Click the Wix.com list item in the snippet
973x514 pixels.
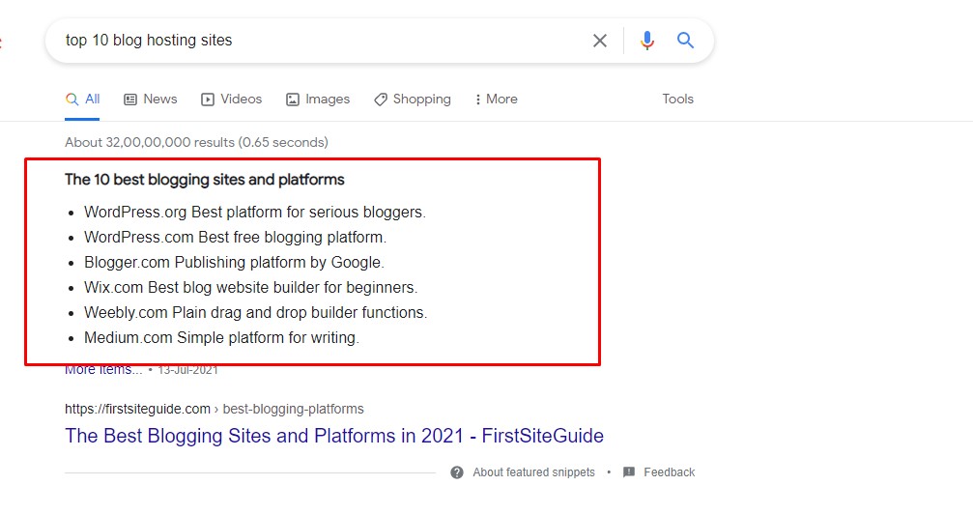click(x=250, y=287)
